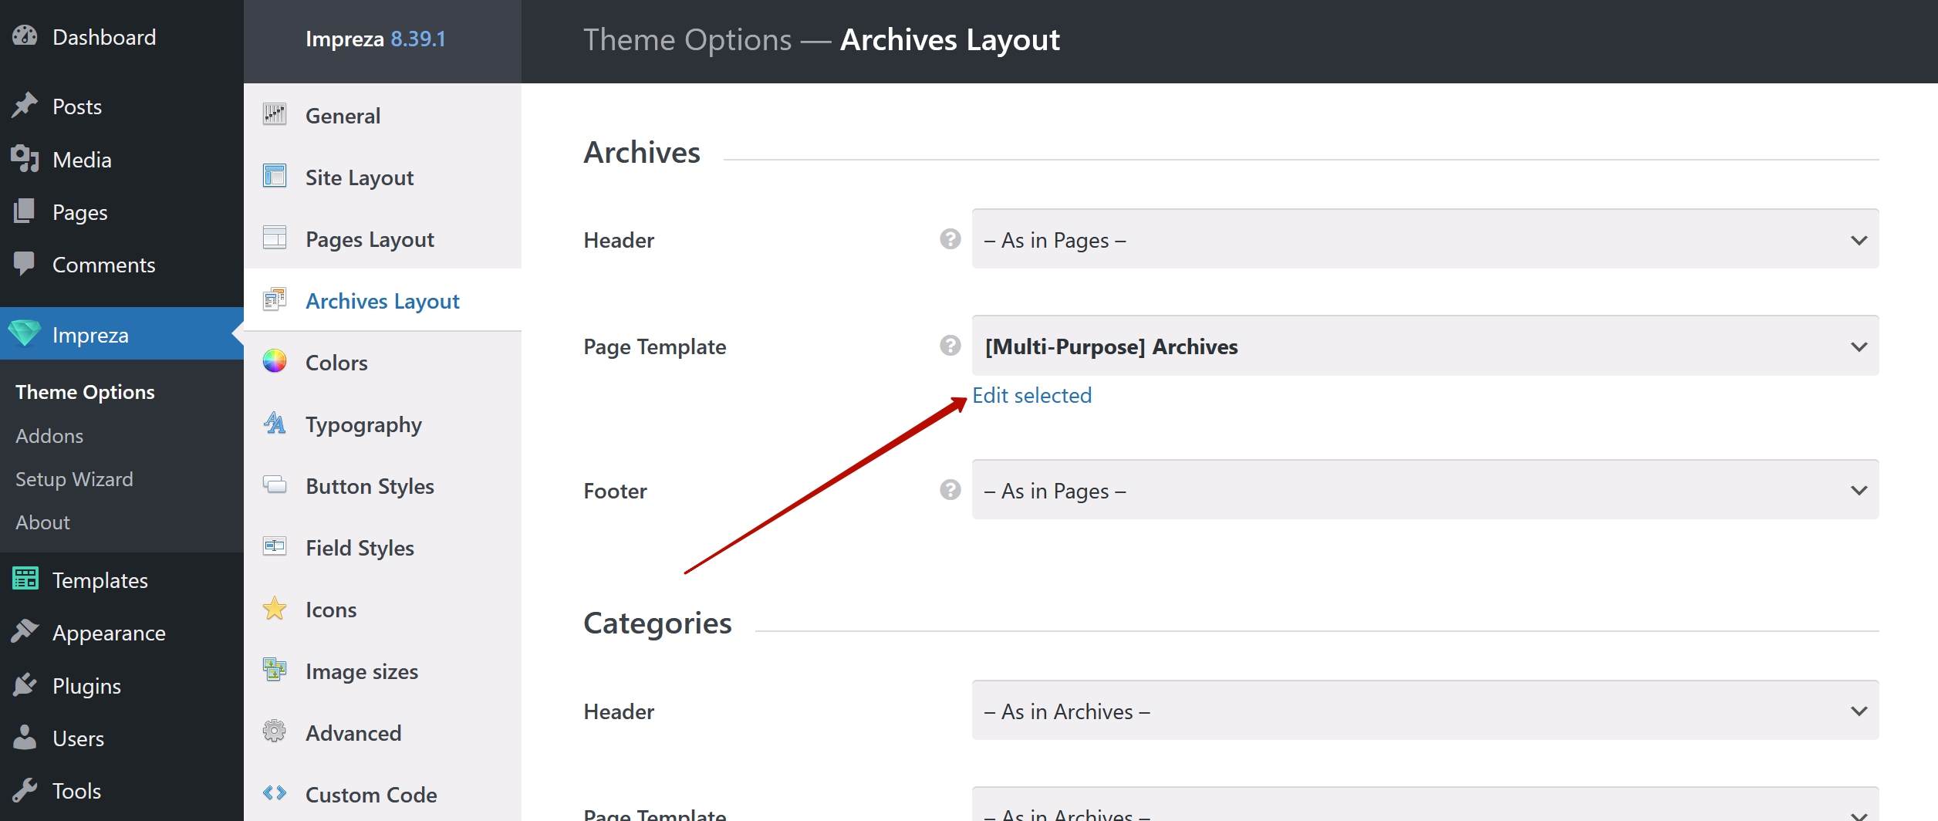Open the Archives Header dropdown
Image resolution: width=1938 pixels, height=821 pixels.
click(x=1425, y=239)
